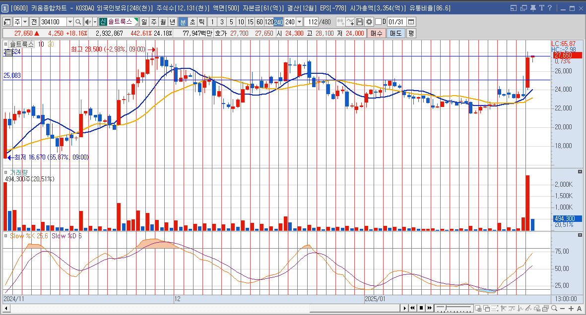This screenshot has height=315, width=586.
Task: Click the chart zoom magnifier at bottom right
Action: (x=554, y=308)
